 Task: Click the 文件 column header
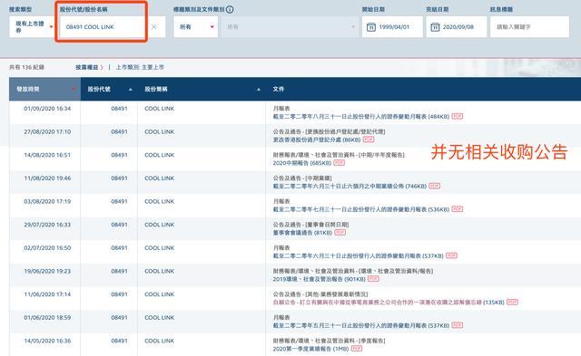pos(279,89)
